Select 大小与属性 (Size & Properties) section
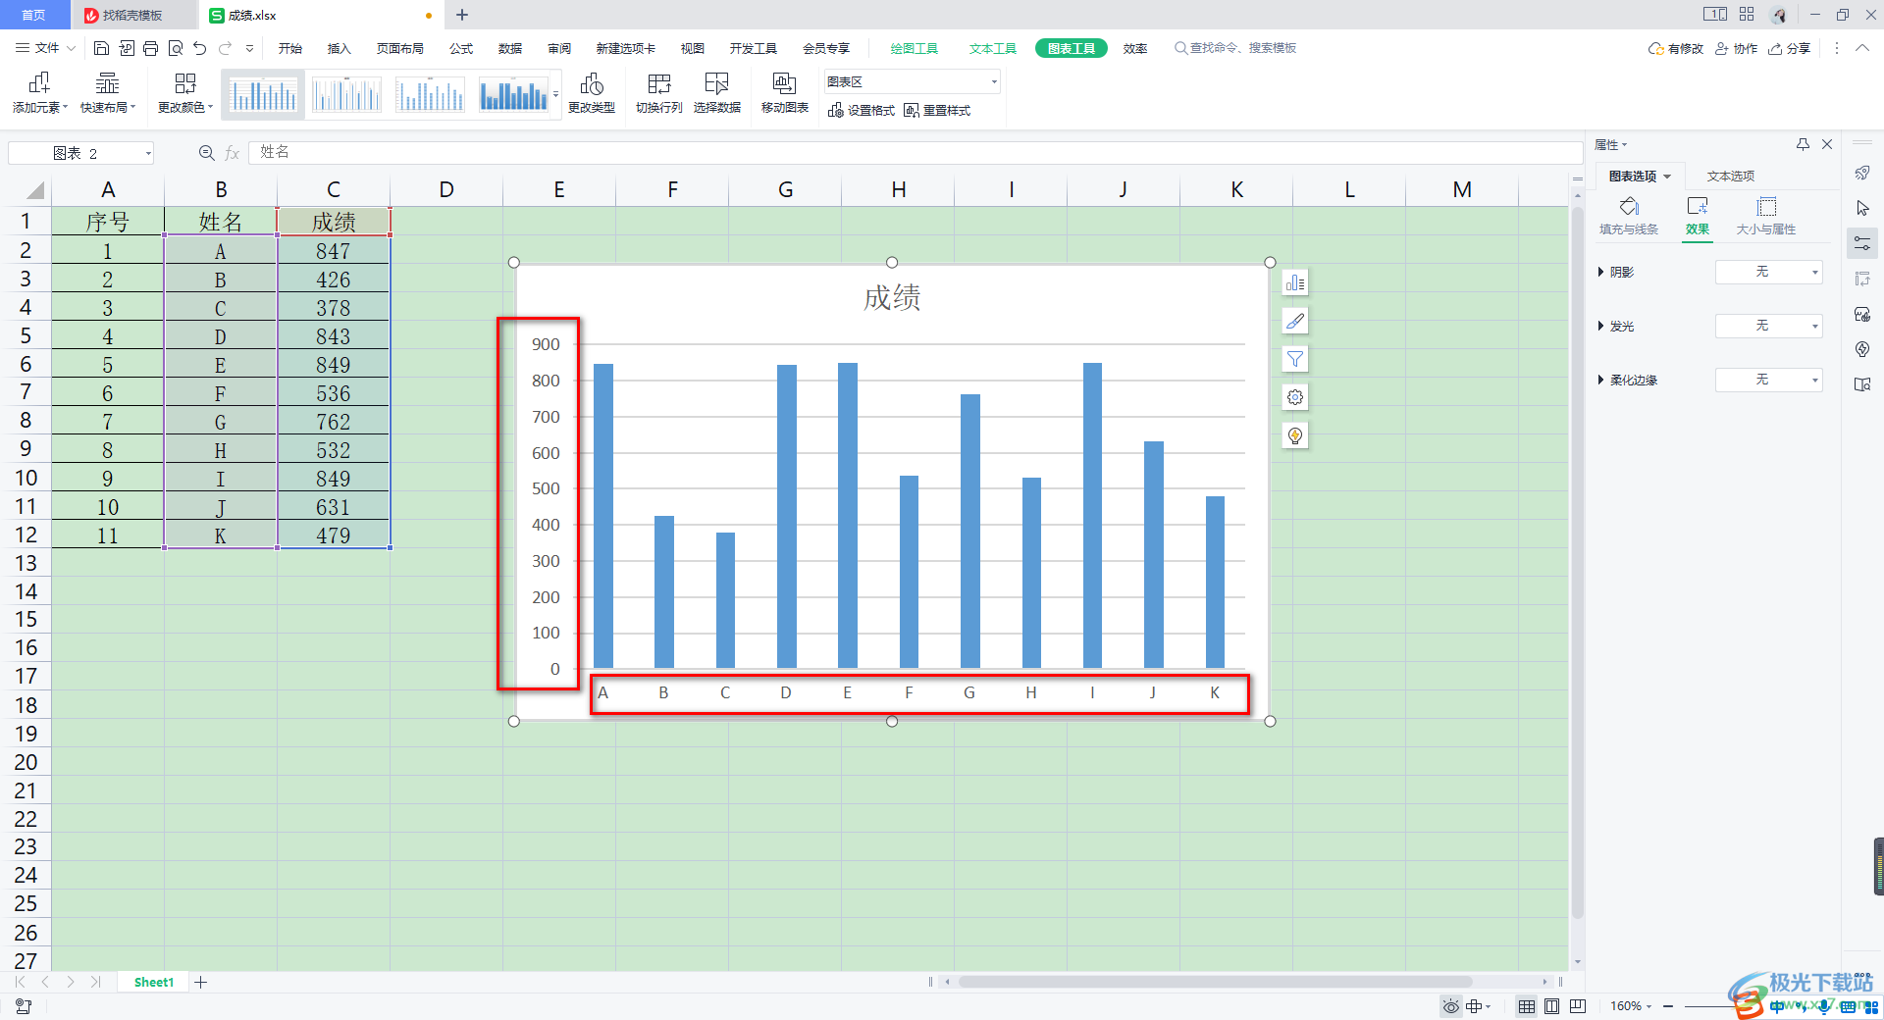 (x=1766, y=217)
